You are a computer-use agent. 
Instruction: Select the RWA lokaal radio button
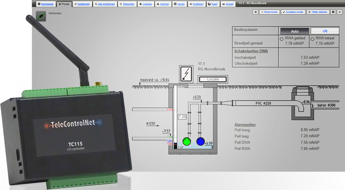click(312, 39)
